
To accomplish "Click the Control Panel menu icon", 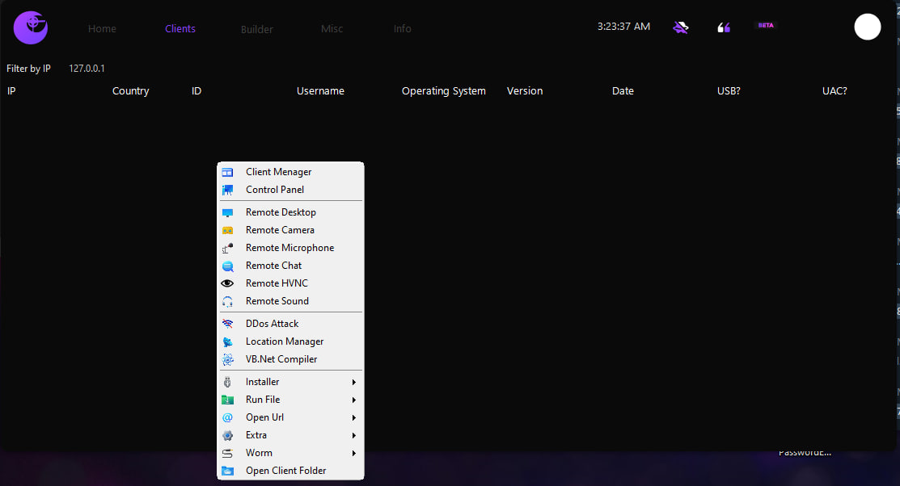I will click(228, 190).
